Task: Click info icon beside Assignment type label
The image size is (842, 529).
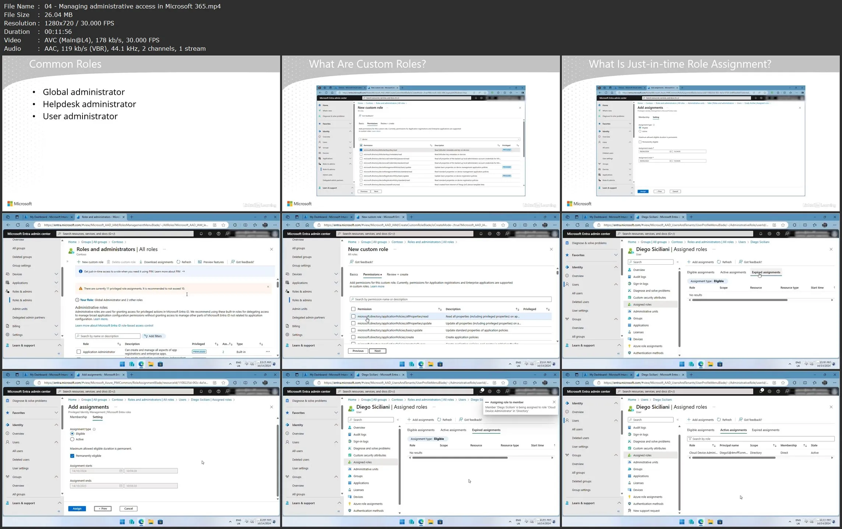Action: click(x=94, y=429)
